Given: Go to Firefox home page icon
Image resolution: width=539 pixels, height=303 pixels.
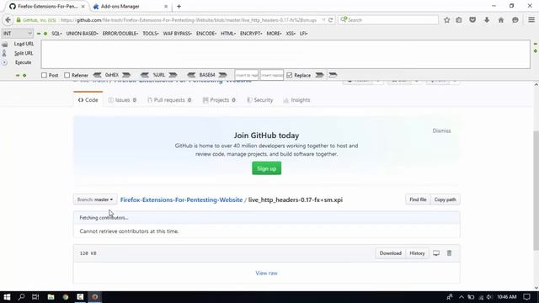Looking at the screenshot, I should 501,20.
